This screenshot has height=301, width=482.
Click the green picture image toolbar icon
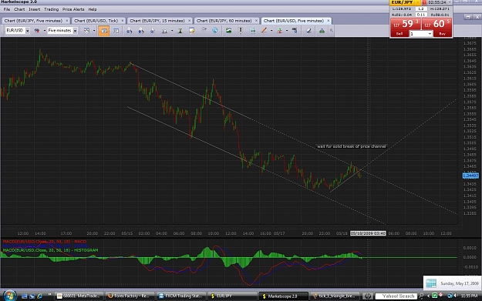point(229,30)
